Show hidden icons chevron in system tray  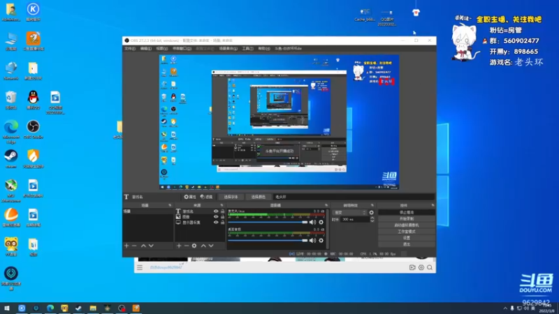point(505,308)
